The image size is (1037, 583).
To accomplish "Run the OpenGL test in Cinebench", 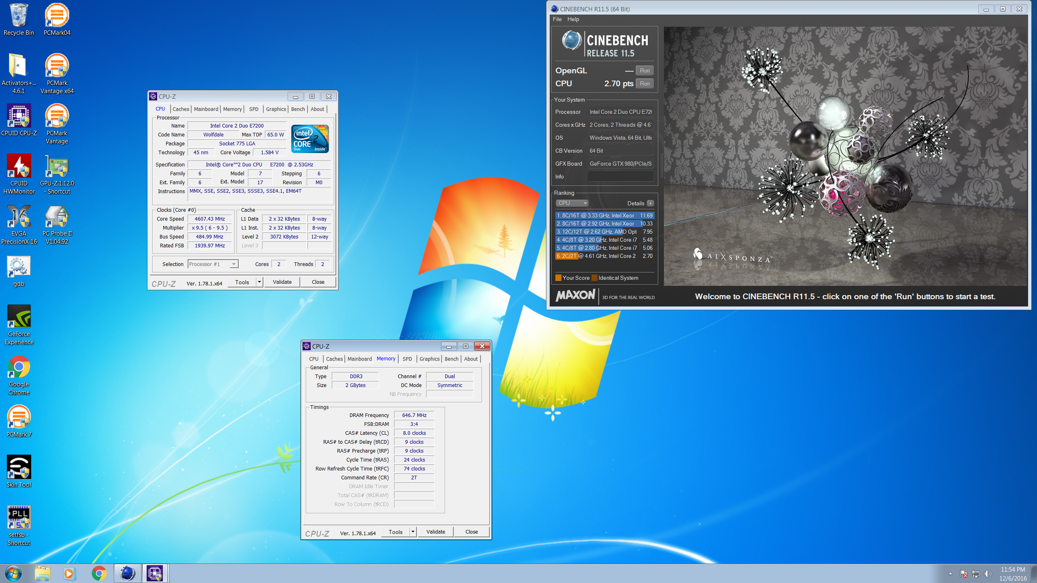I will 644,70.
